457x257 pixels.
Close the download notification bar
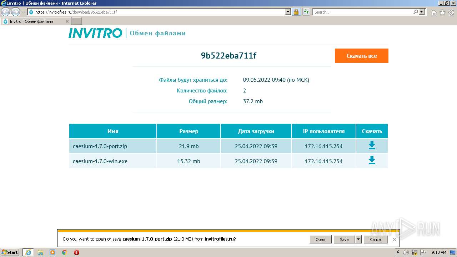pyautogui.click(x=394, y=240)
